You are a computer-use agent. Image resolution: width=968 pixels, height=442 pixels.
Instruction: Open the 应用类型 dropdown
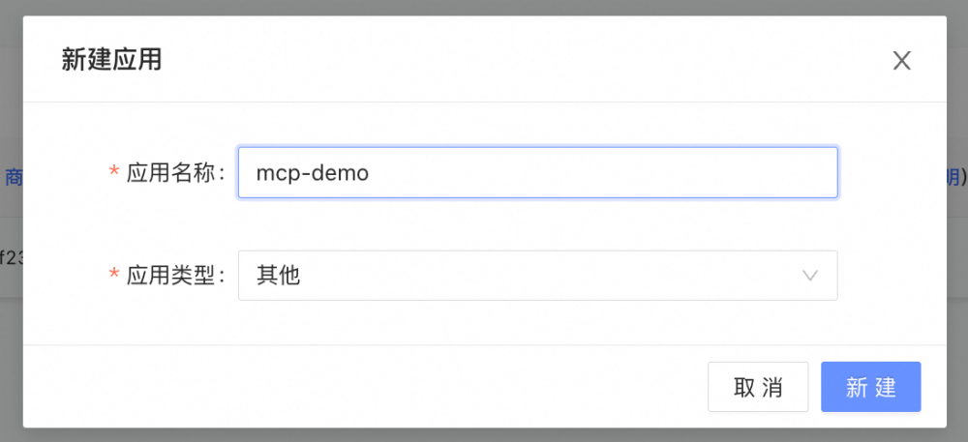coord(537,275)
